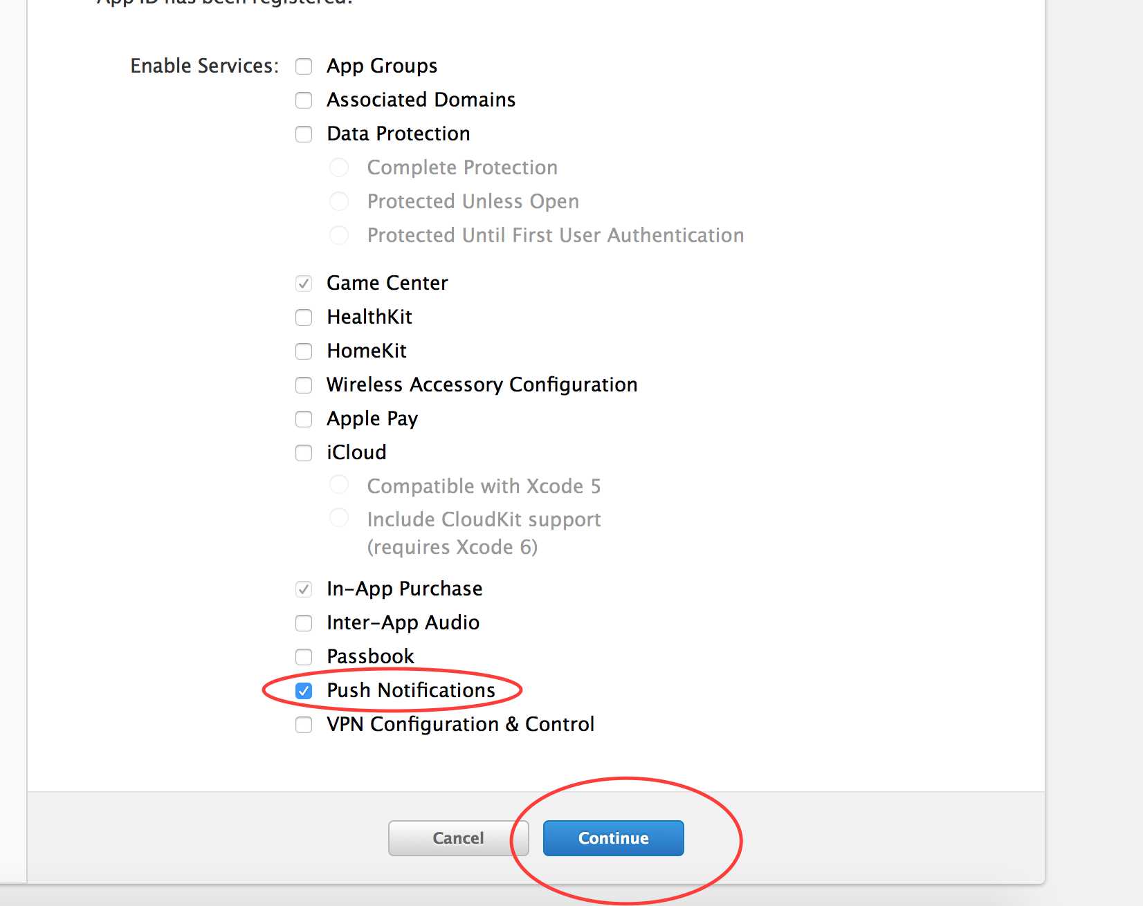Choose Protected Unless Open option
The height and width of the screenshot is (906, 1143).
(x=339, y=201)
